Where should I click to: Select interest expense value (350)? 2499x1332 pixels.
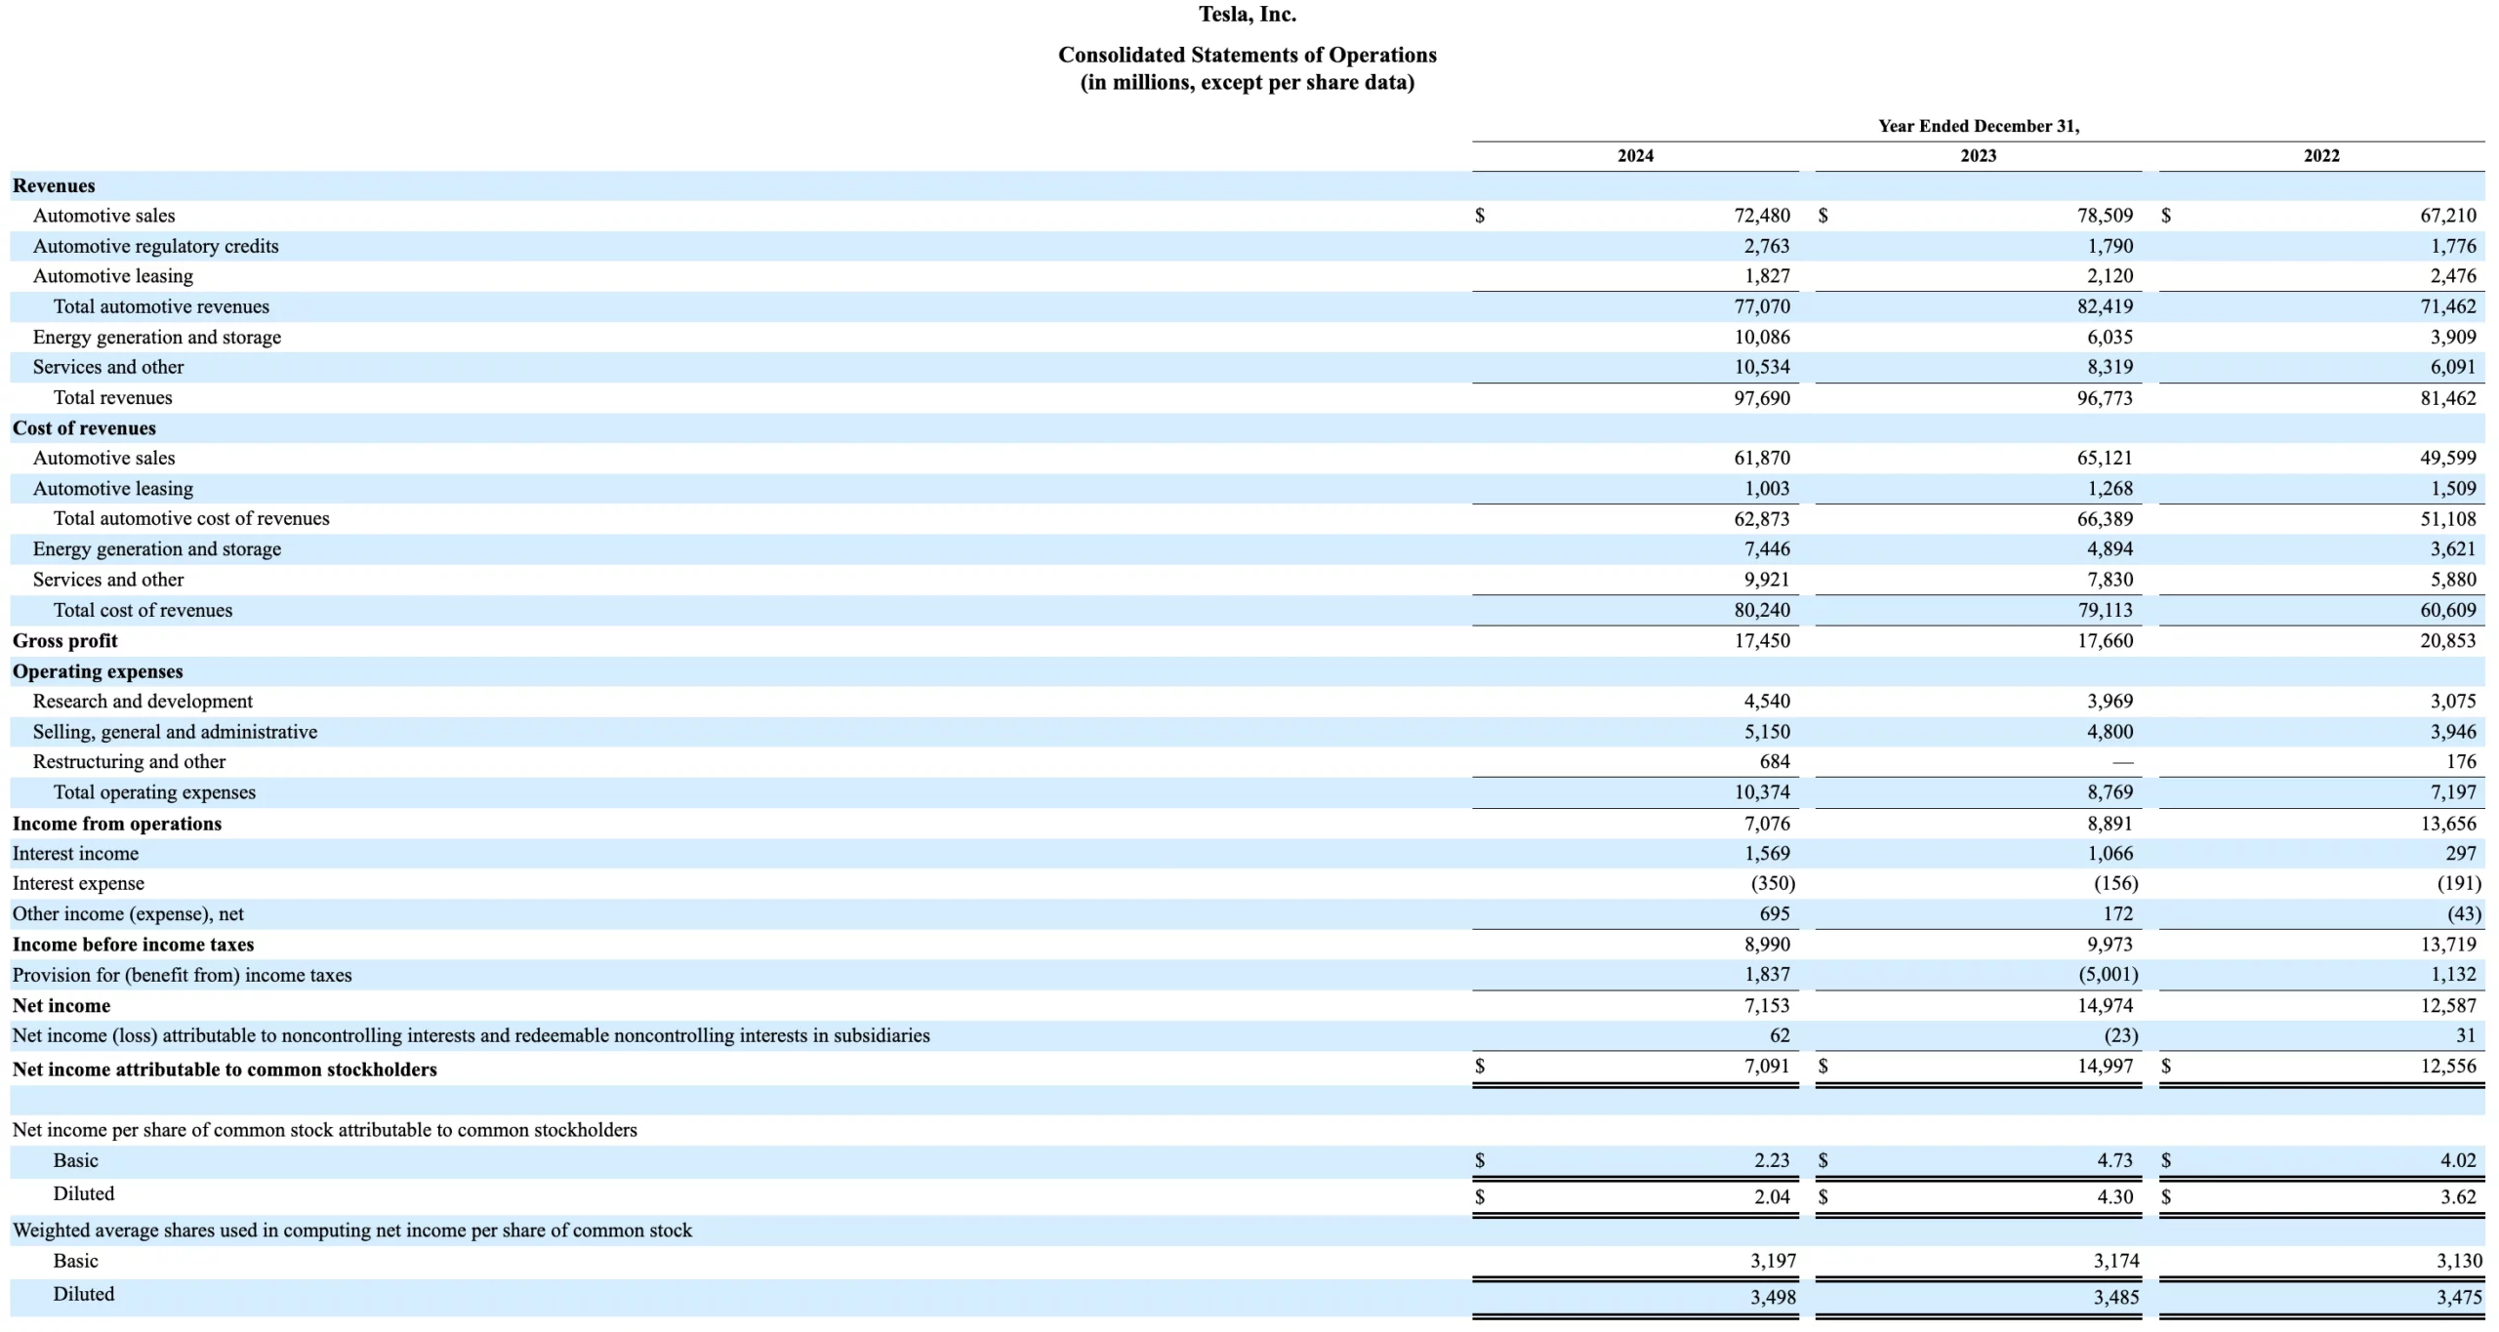pyautogui.click(x=1773, y=883)
